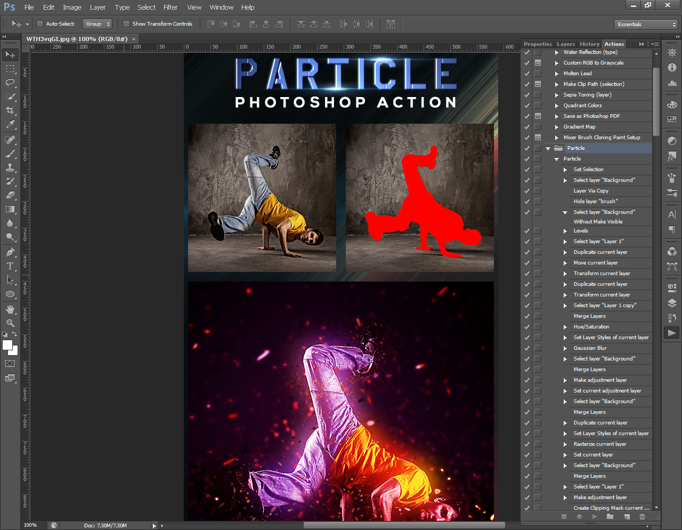
Task: Open the Filter menu
Action: coord(170,7)
